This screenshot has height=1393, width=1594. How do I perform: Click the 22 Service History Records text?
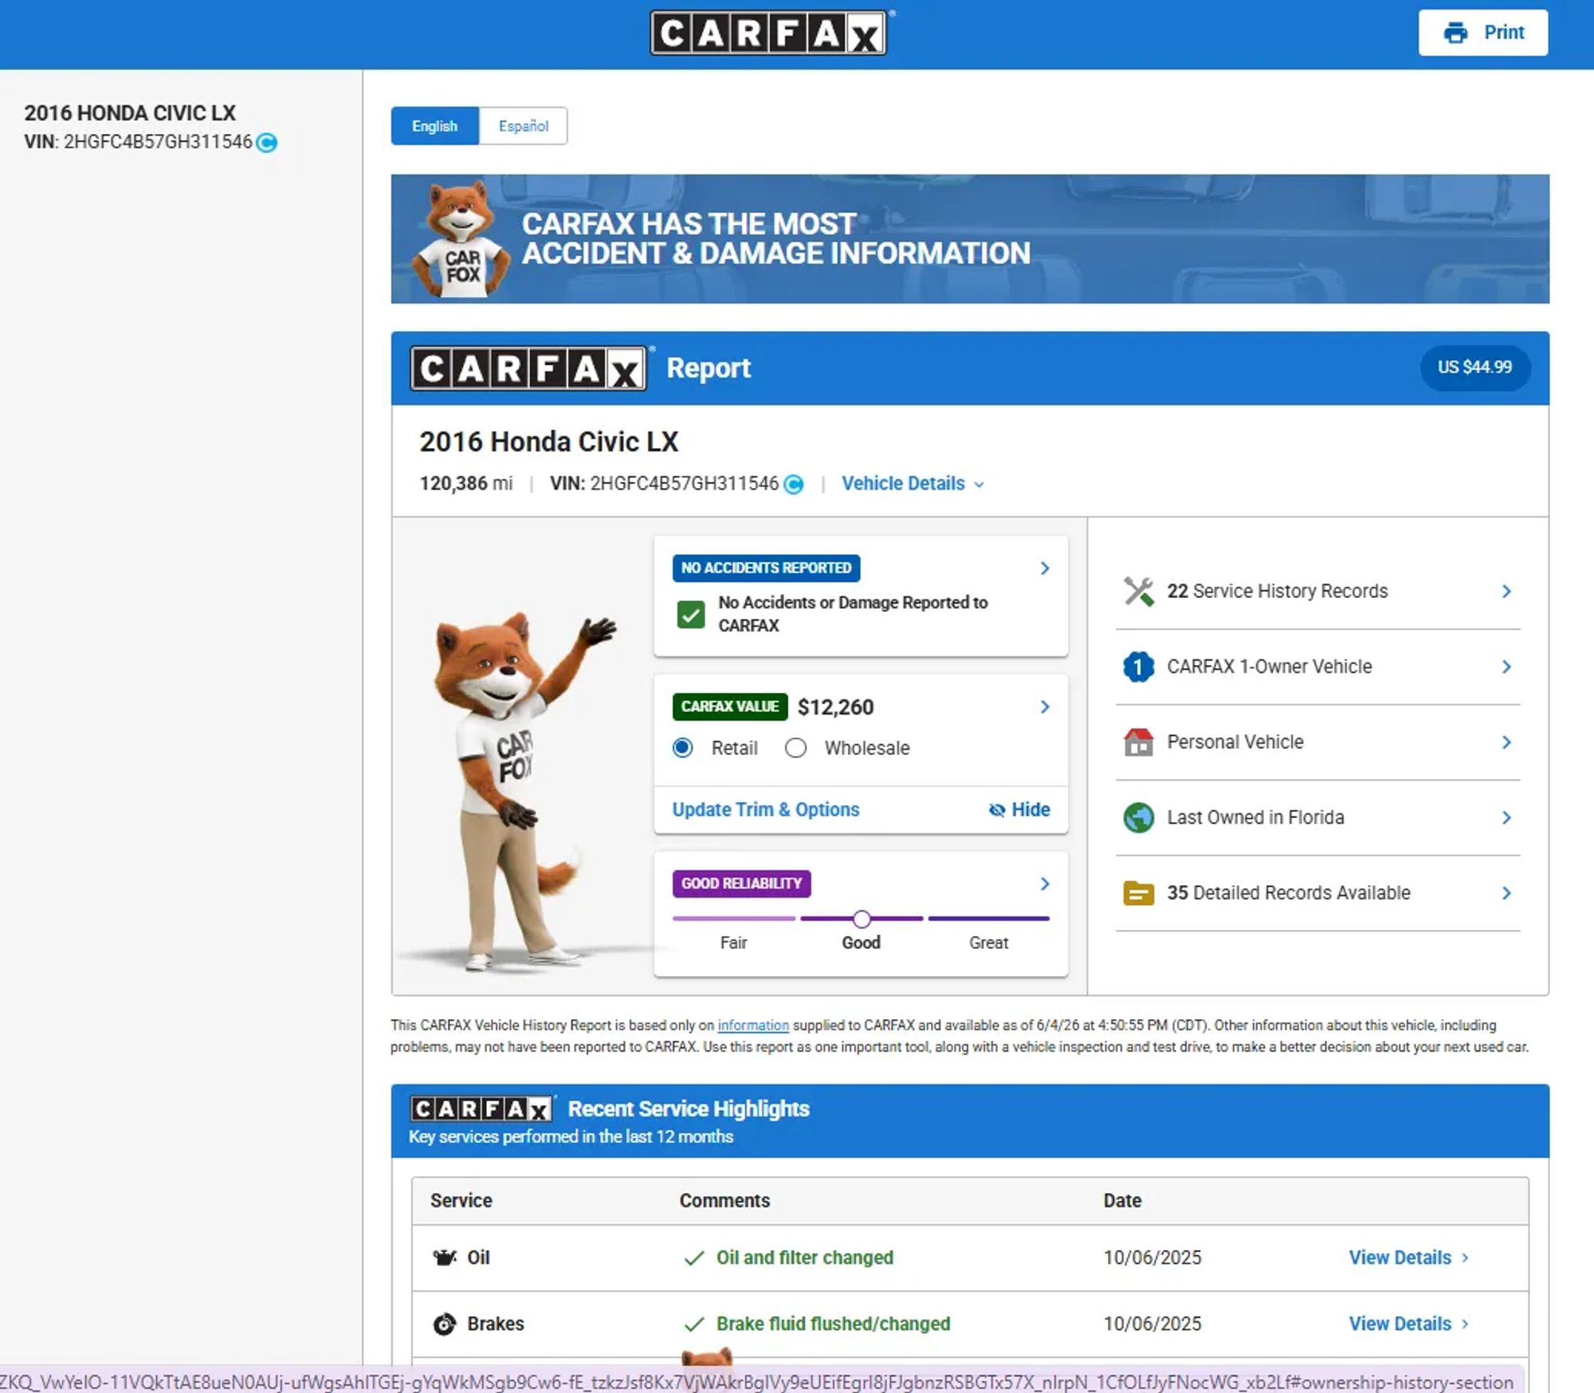coord(1278,592)
